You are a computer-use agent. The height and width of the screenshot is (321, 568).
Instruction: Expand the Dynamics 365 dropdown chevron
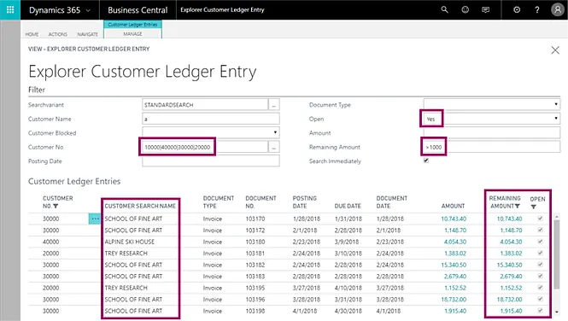pyautogui.click(x=88, y=10)
